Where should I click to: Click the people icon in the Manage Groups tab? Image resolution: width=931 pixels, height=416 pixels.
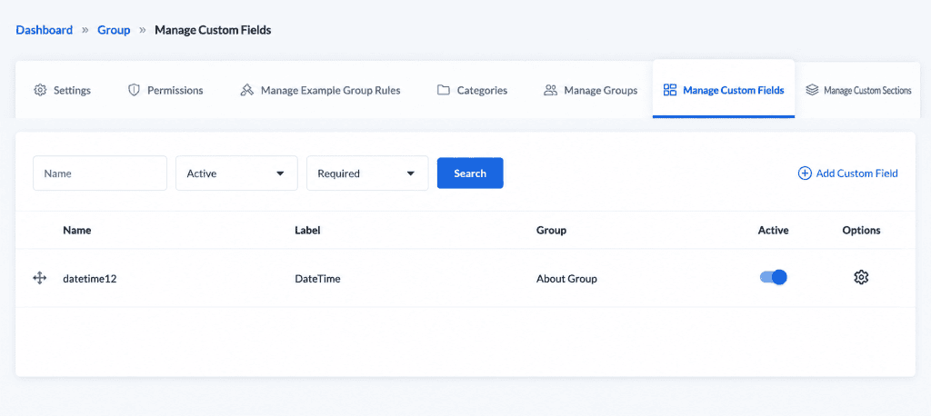coord(550,90)
